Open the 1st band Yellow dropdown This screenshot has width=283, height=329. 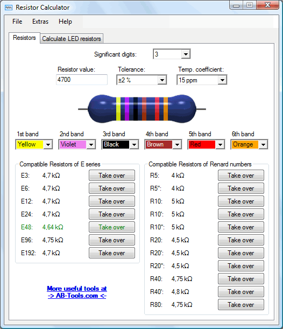(48, 144)
